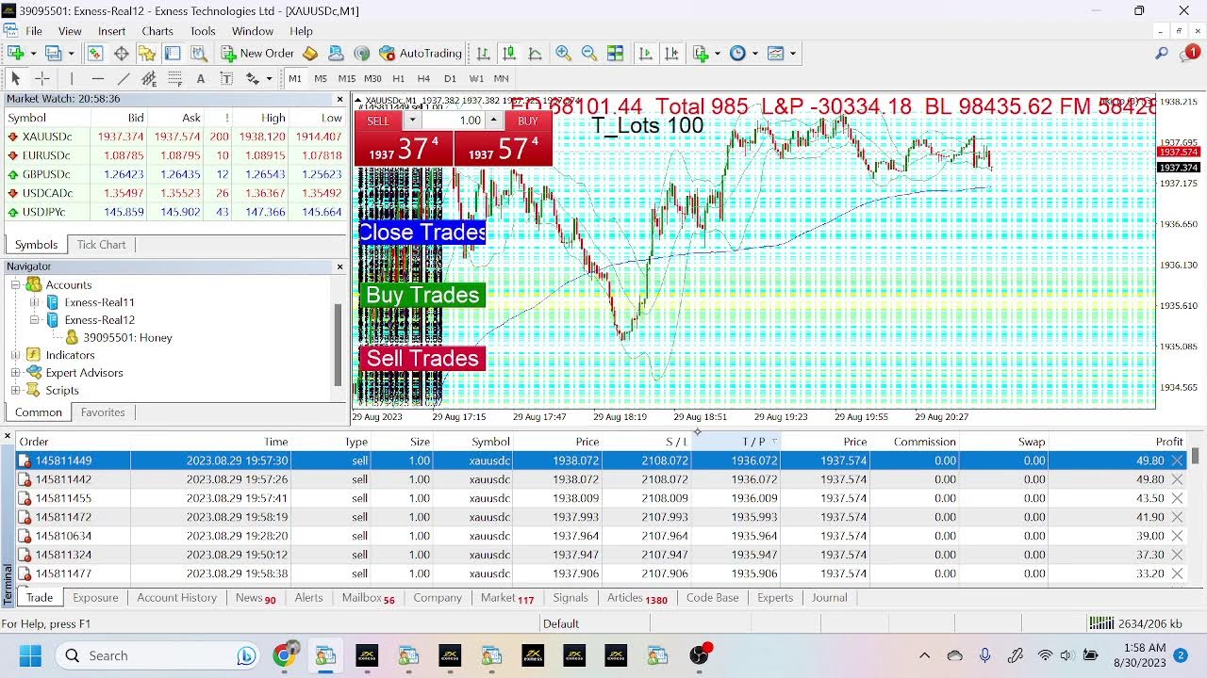The height and width of the screenshot is (678, 1207).
Task: Select the Text 'A' drawing tool
Action: [x=200, y=78]
